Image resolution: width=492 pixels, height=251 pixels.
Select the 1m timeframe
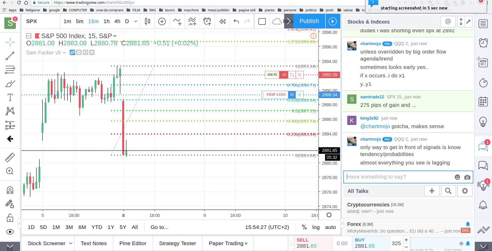click(x=67, y=21)
